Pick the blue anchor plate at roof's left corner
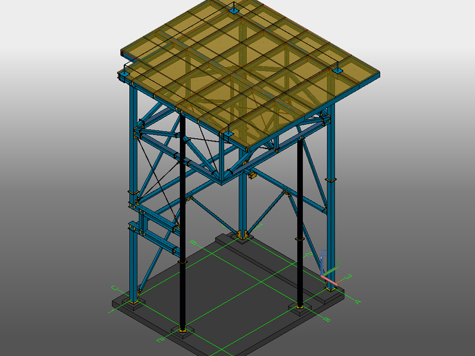 (124, 73)
